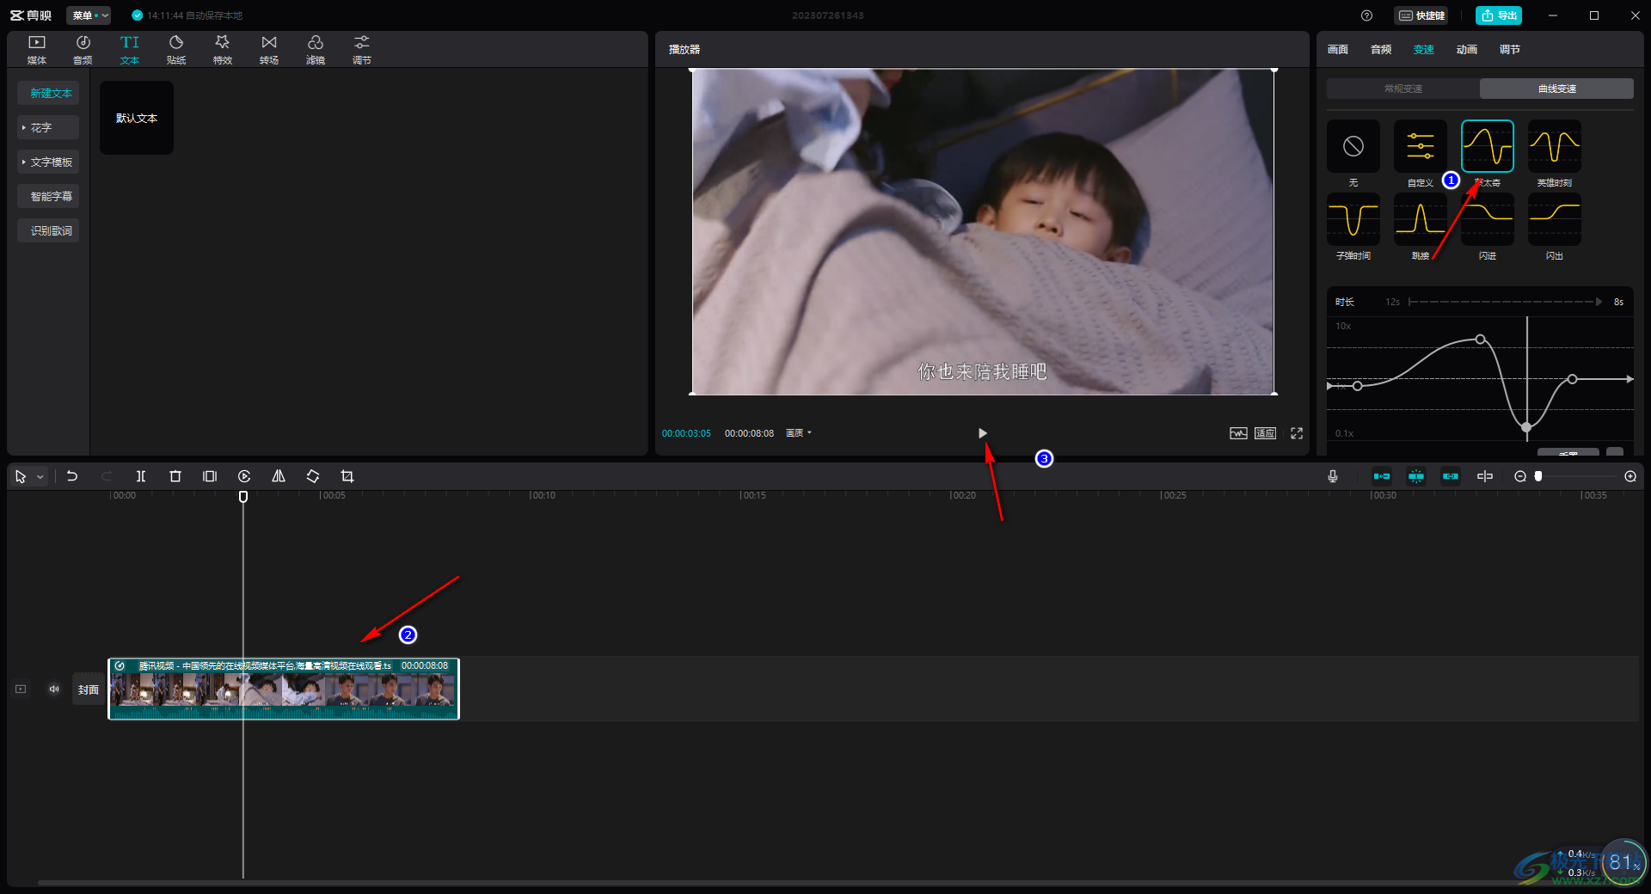Toggle auto snapping in timeline
The image size is (1651, 894).
click(1416, 476)
